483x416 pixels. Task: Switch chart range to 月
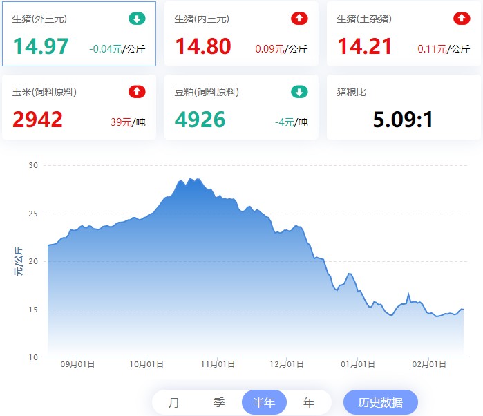[x=173, y=402]
